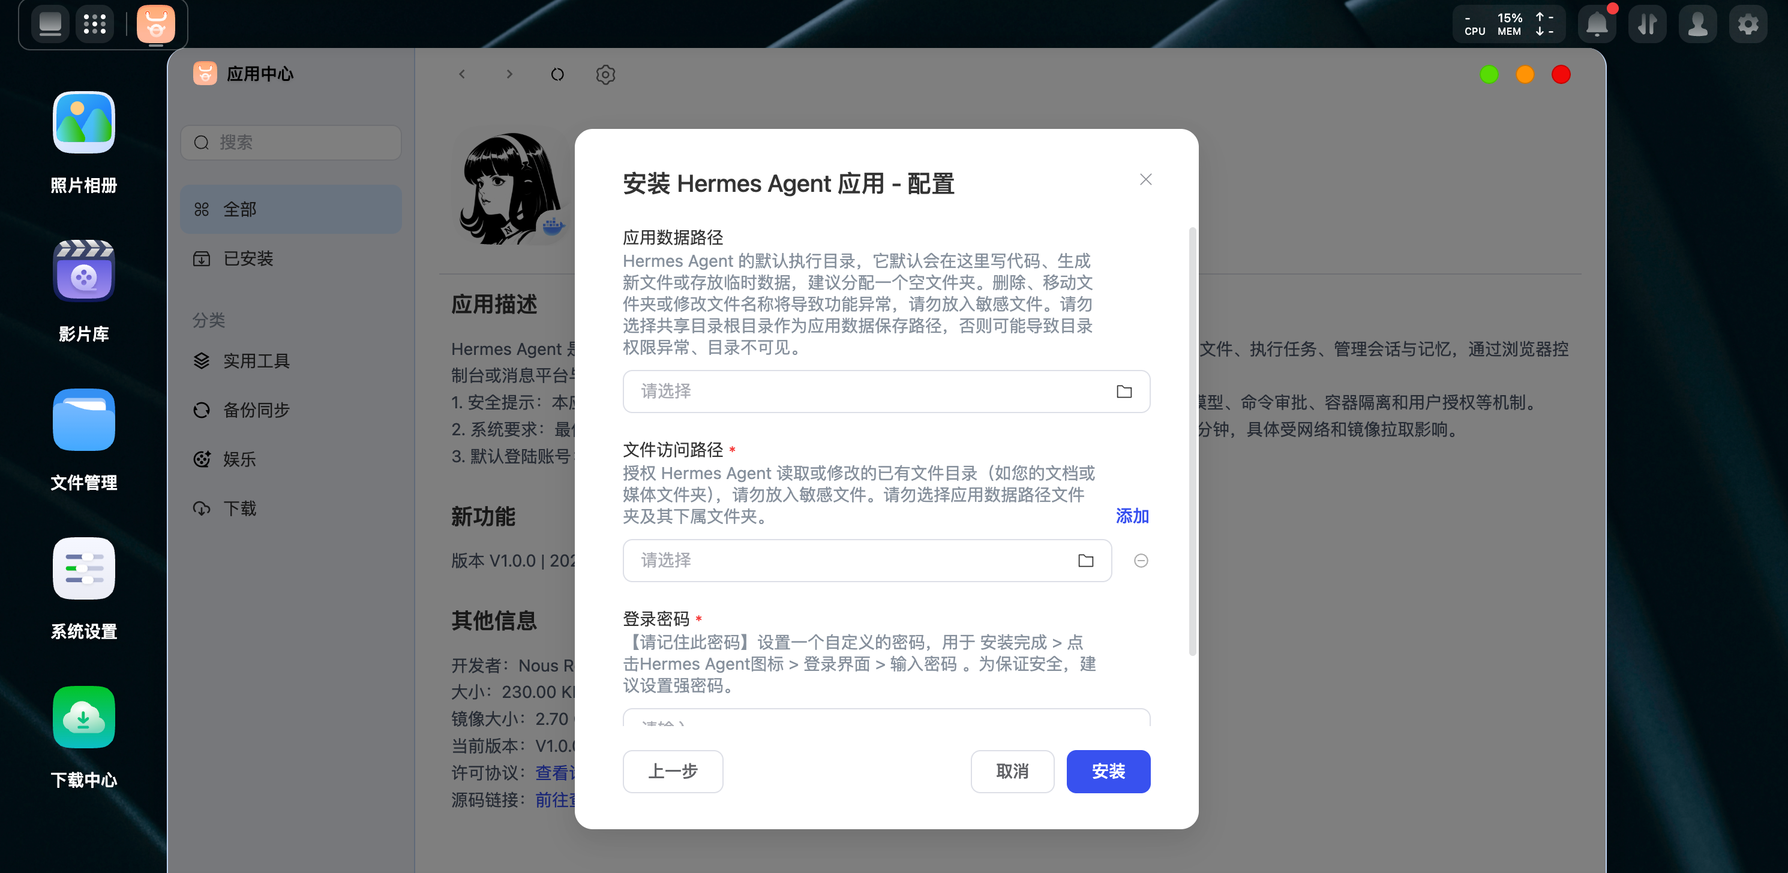1788x873 pixels.
Task: Click the orange window control button
Action: pyautogui.click(x=1525, y=74)
